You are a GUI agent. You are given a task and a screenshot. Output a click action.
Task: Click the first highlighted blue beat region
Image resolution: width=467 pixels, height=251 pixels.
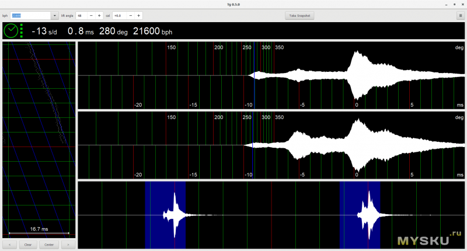pyautogui.click(x=165, y=215)
